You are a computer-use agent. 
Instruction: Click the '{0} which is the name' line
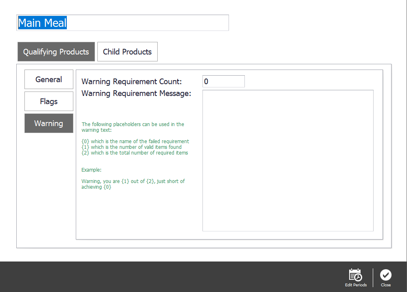(135, 141)
